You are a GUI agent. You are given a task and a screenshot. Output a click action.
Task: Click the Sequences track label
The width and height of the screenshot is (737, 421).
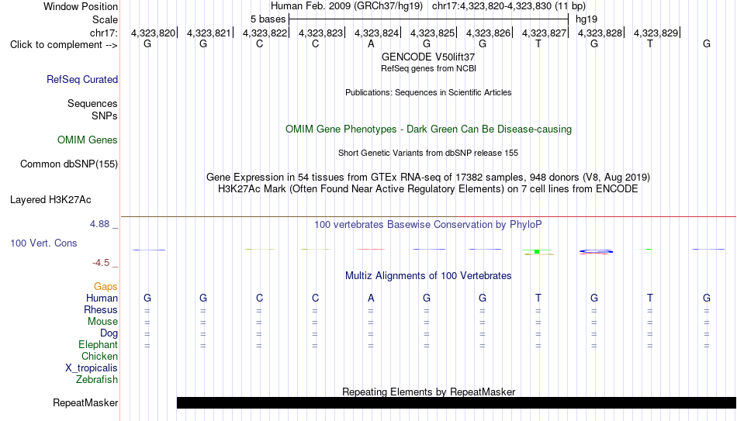[x=92, y=103]
